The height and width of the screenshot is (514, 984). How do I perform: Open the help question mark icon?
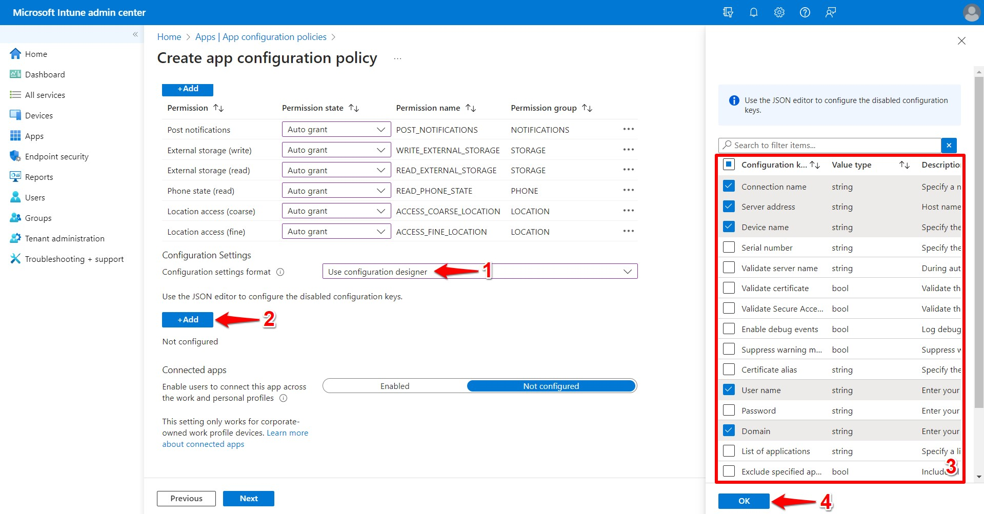[805, 12]
